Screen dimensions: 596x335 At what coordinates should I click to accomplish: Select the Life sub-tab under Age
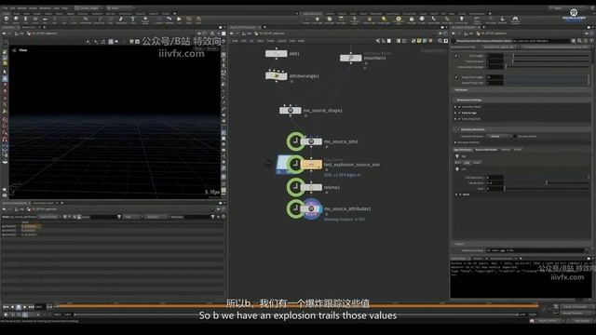tap(467, 163)
